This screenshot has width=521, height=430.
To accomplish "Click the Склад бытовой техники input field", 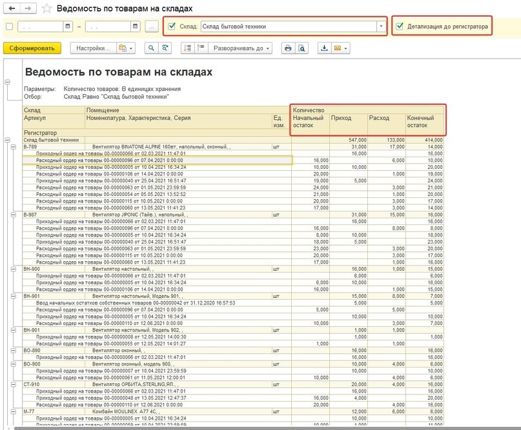I will point(289,26).
